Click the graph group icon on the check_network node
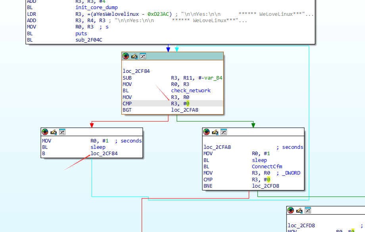This screenshot has width=365, height=232. point(143,56)
